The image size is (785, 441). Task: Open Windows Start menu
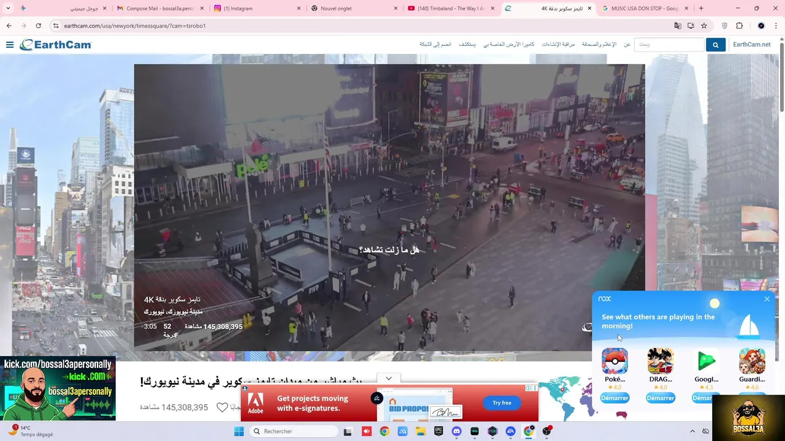239,431
